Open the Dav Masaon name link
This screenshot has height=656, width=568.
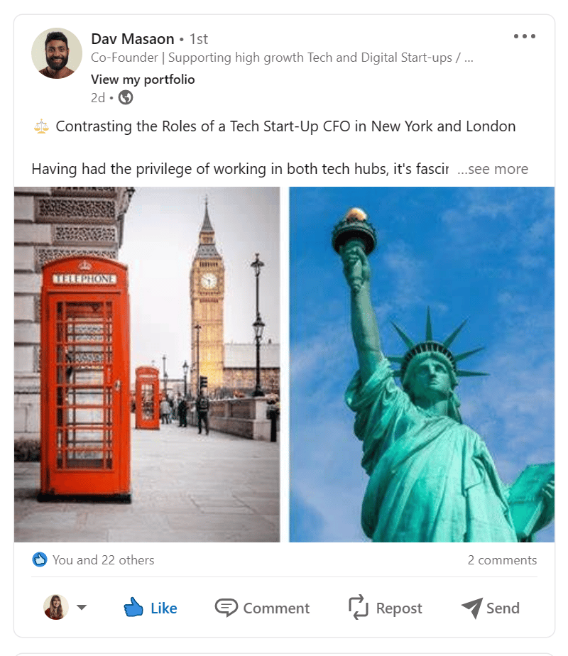click(x=133, y=39)
